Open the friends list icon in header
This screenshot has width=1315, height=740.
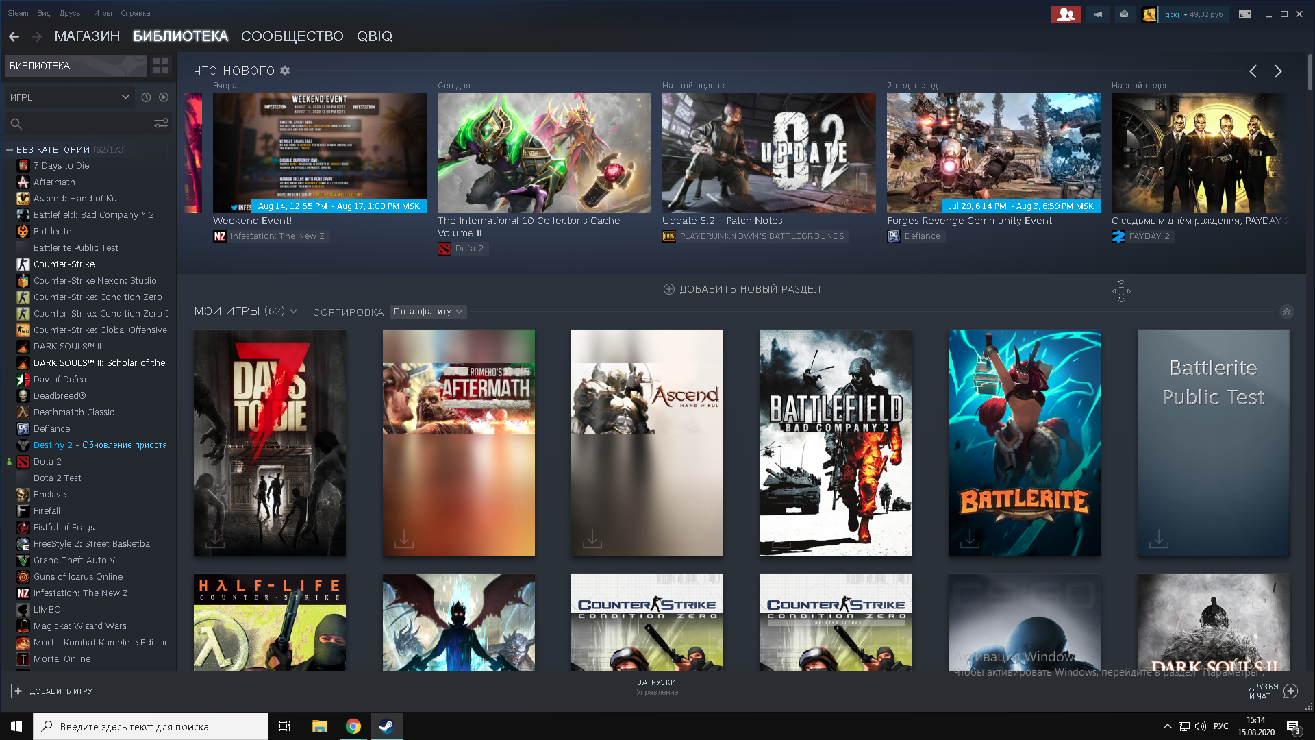tap(1065, 14)
